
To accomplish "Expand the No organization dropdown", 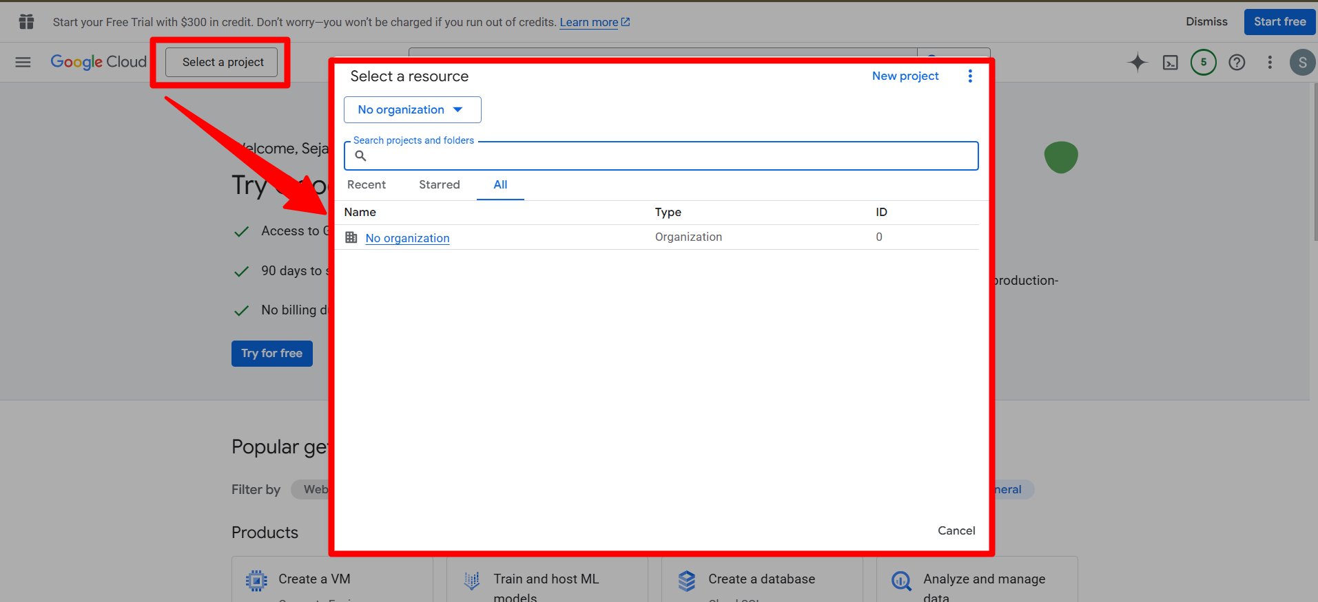I will point(413,110).
